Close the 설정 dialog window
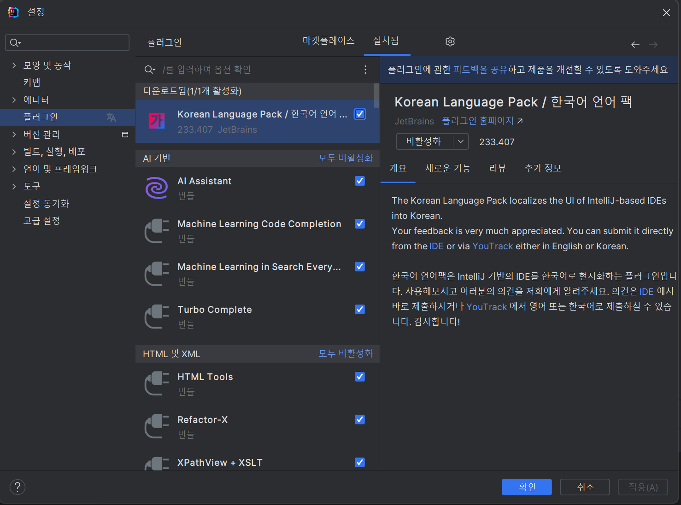The width and height of the screenshot is (681, 505). pos(666,13)
